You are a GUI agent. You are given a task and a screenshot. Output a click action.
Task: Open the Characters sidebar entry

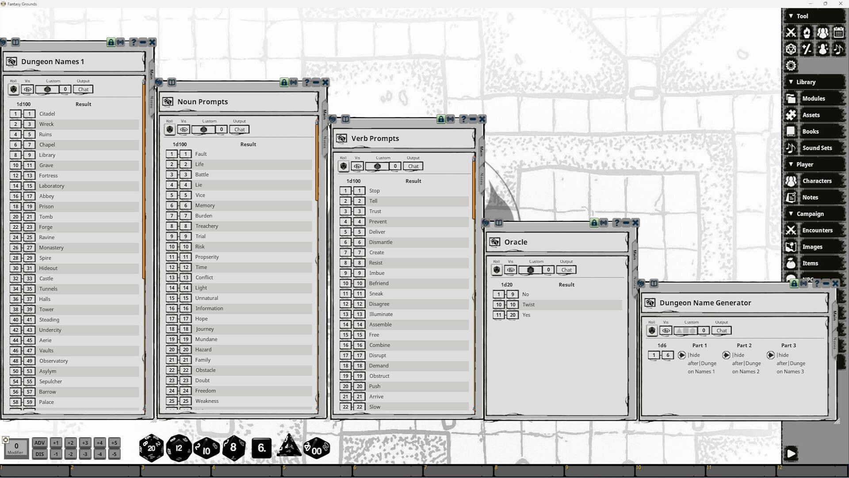(x=816, y=181)
